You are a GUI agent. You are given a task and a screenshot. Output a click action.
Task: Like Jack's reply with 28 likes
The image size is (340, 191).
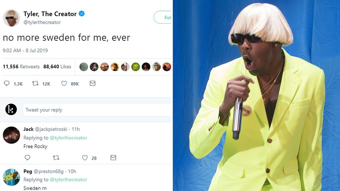[85, 157]
